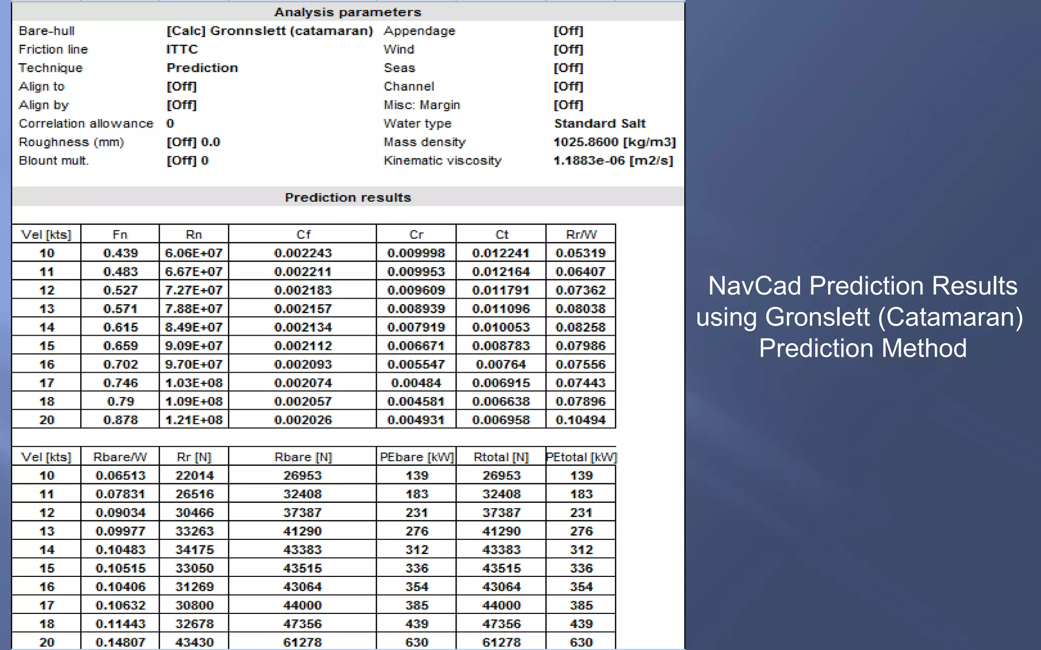The image size is (1041, 650).
Task: Select the 'Analysis parameters' section heading
Action: click(x=348, y=12)
